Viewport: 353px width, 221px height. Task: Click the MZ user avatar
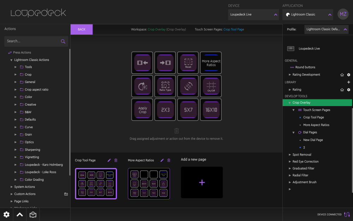pyautogui.click(x=343, y=14)
